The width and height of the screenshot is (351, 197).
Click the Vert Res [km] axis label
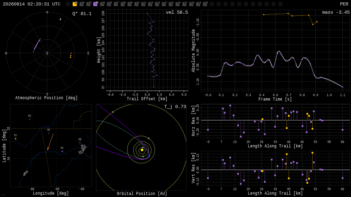(193, 168)
